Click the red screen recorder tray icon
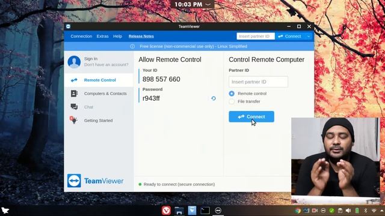 click(x=315, y=211)
